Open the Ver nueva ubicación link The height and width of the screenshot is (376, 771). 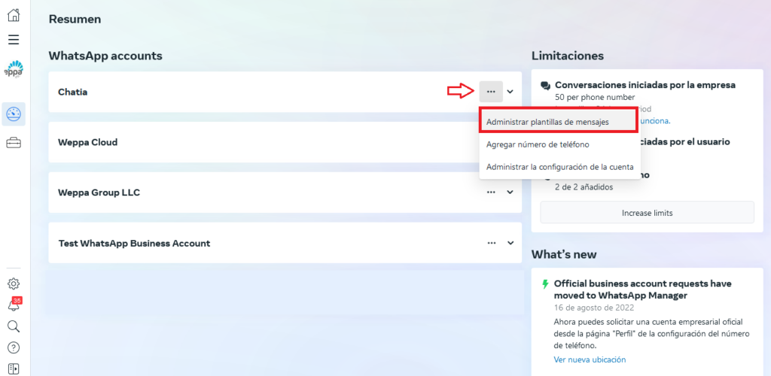590,359
